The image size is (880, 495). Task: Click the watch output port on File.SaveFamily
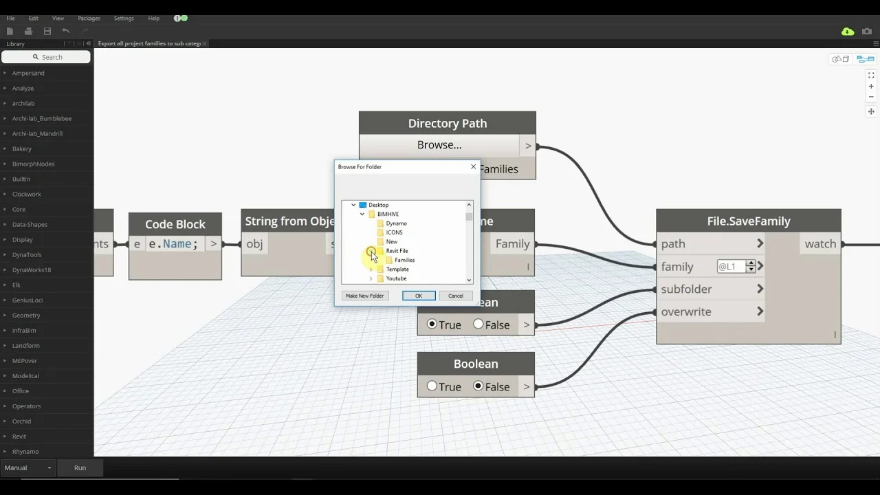tap(820, 243)
